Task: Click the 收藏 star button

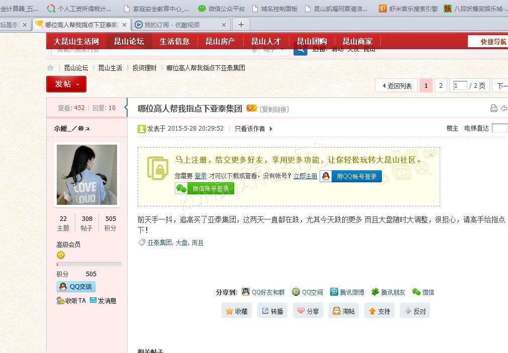Action: tap(237, 311)
